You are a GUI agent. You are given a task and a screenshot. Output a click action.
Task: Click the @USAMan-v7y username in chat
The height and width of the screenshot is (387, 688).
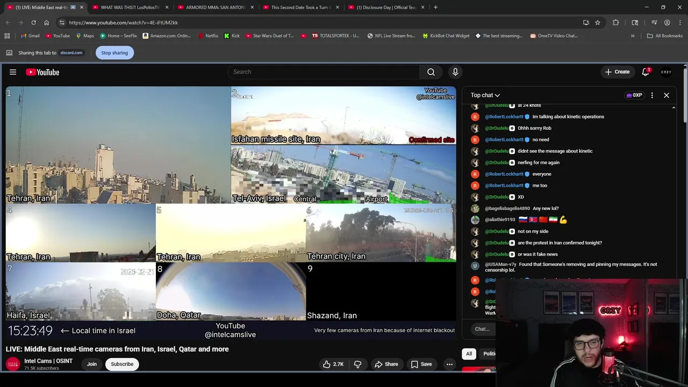pyautogui.click(x=500, y=264)
